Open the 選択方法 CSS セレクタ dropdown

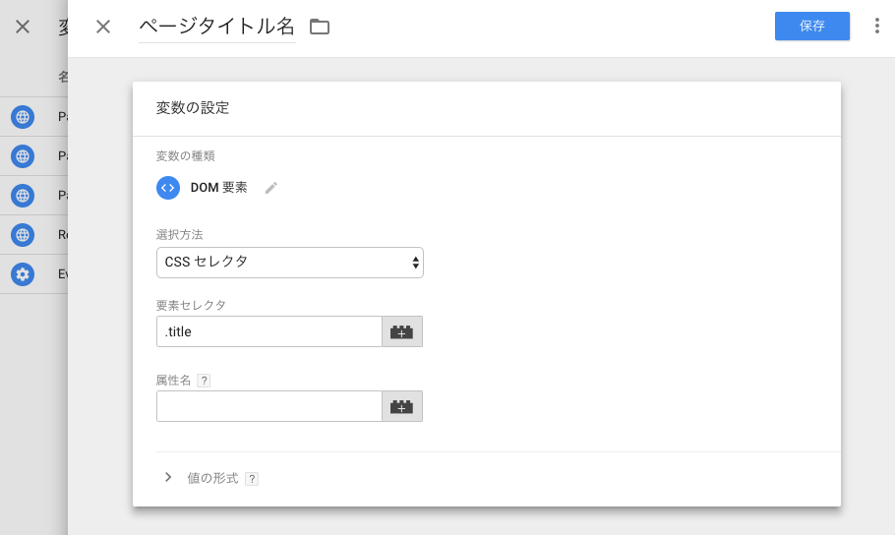point(290,263)
